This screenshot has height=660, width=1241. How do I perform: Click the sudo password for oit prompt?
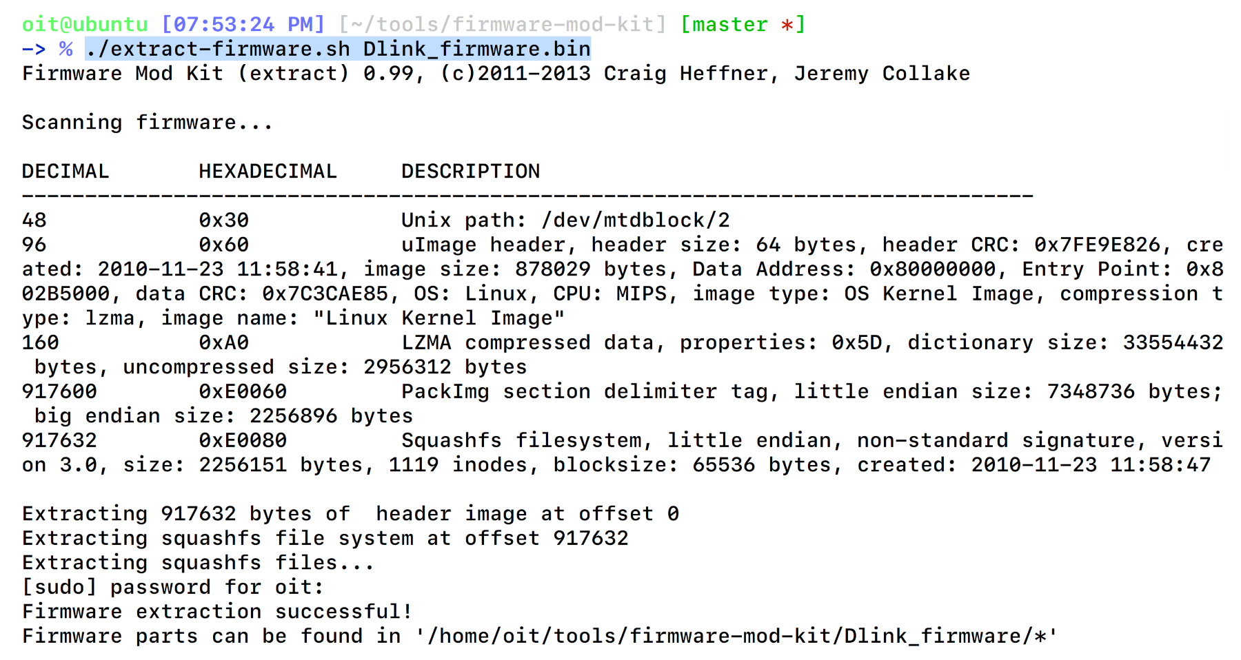pyautogui.click(x=173, y=587)
